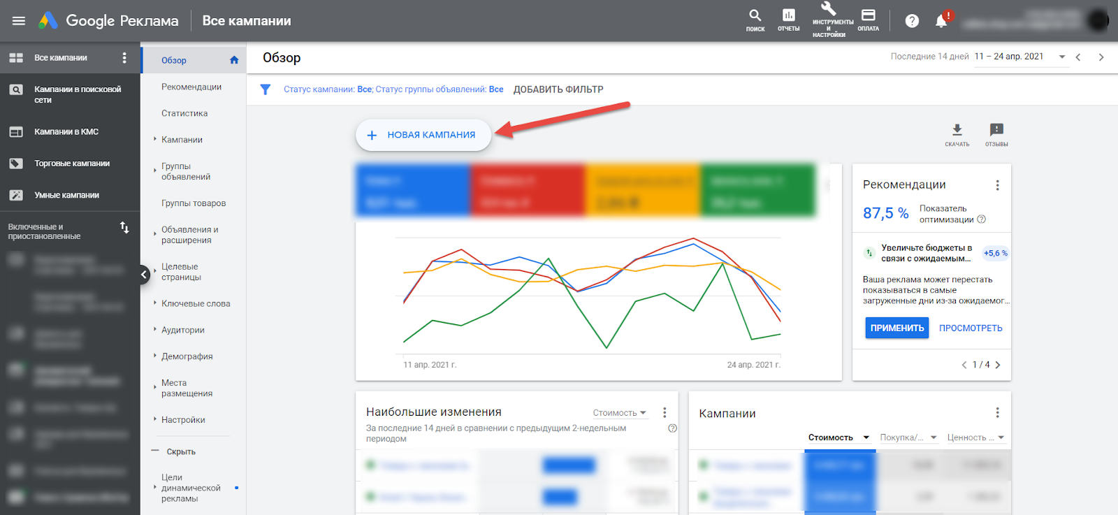Select the blue metric scorecard tile
Image resolution: width=1118 pixels, height=515 pixels.
coord(412,191)
